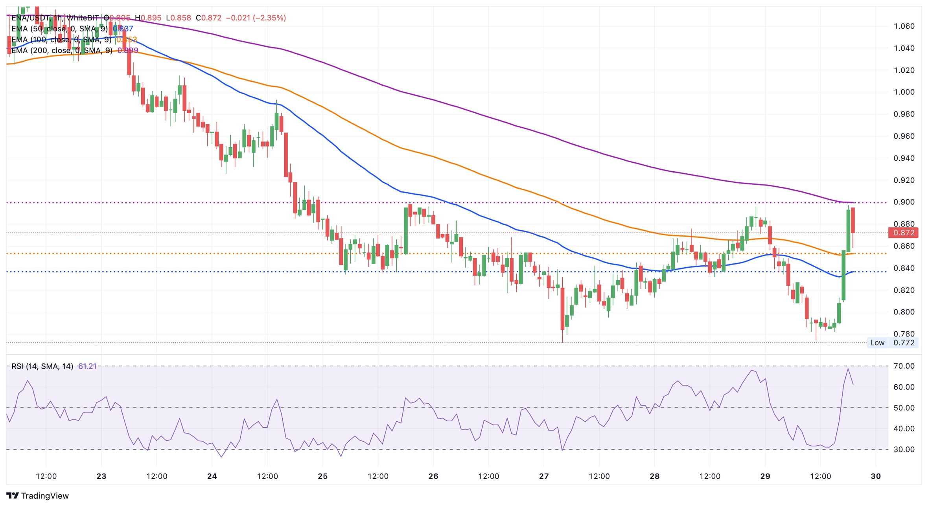Click date label 25 on time axis
This screenshot has height=507, width=928.
[x=322, y=476]
